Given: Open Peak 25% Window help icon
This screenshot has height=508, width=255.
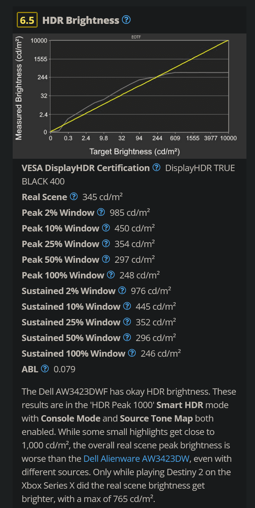Looking at the screenshot, I should pos(106,243).
